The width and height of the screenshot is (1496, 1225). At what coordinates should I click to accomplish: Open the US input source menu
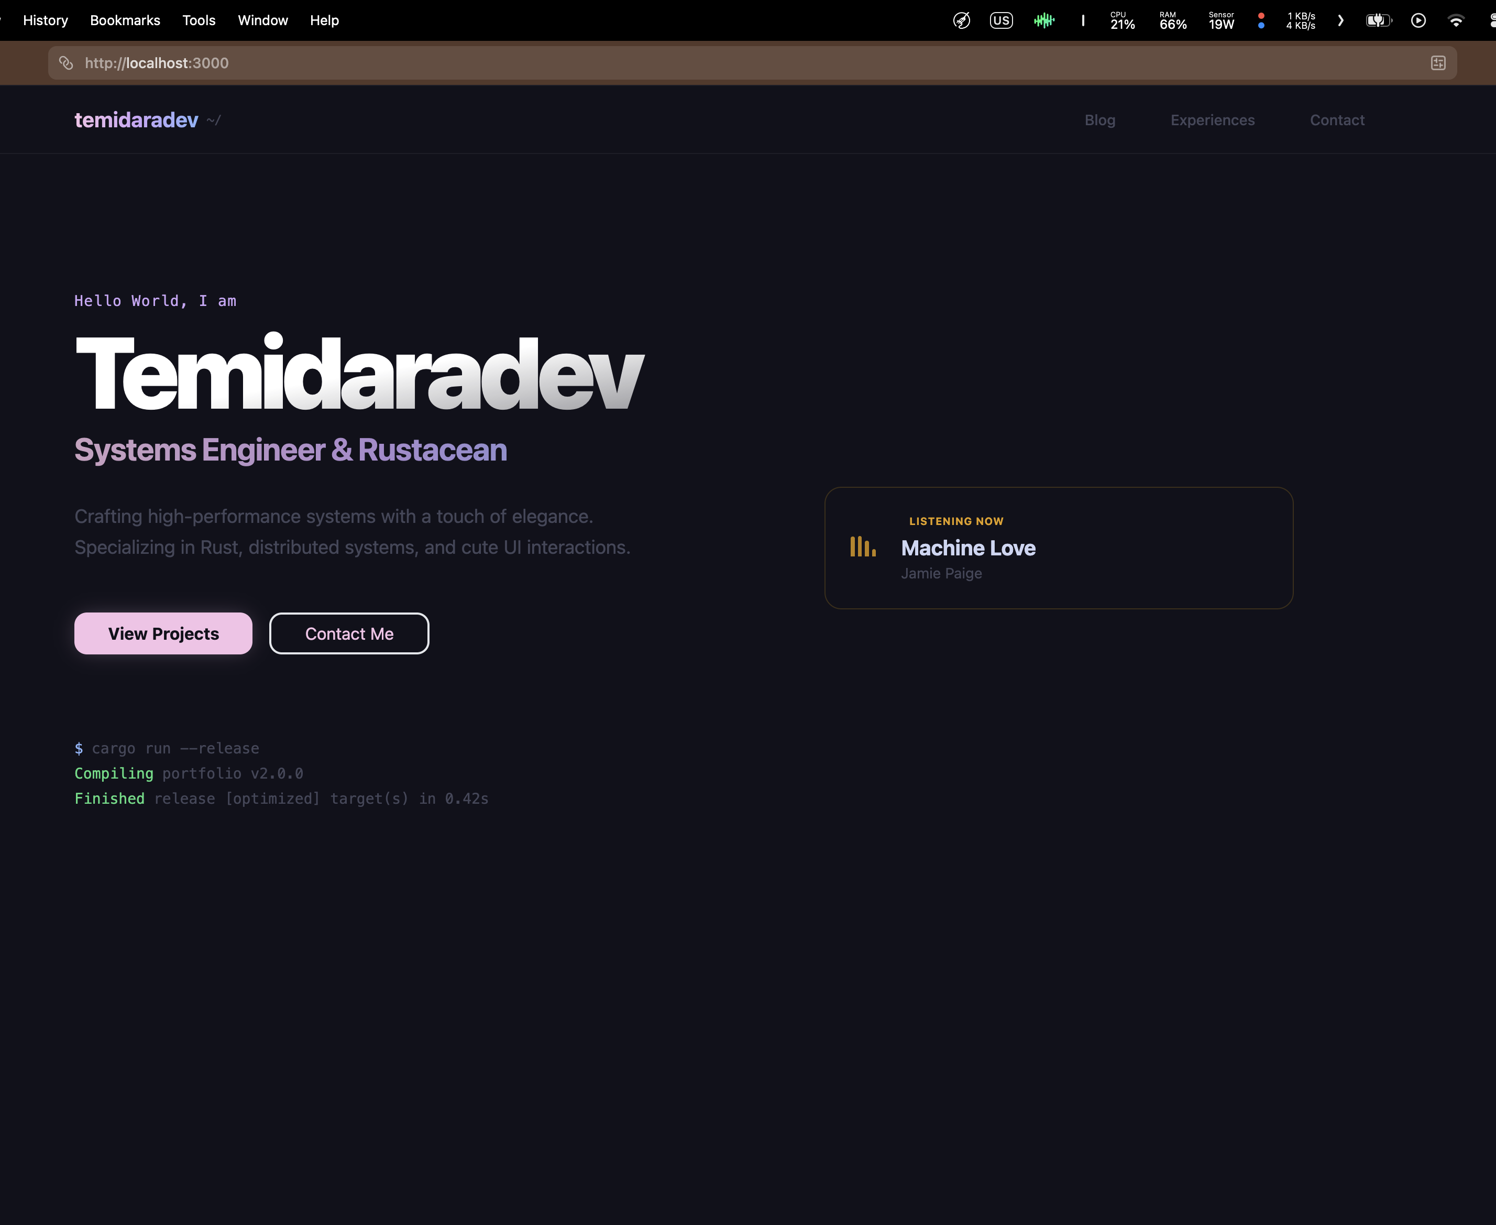(x=1001, y=20)
